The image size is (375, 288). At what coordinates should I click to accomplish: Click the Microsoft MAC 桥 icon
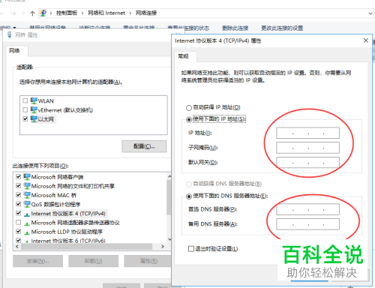[27, 195]
